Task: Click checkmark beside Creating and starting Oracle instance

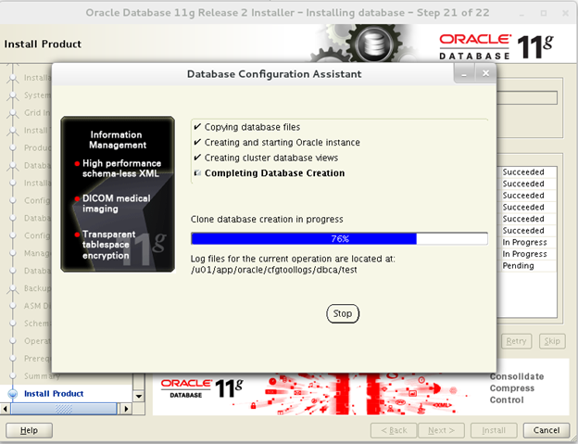Action: click(x=197, y=143)
